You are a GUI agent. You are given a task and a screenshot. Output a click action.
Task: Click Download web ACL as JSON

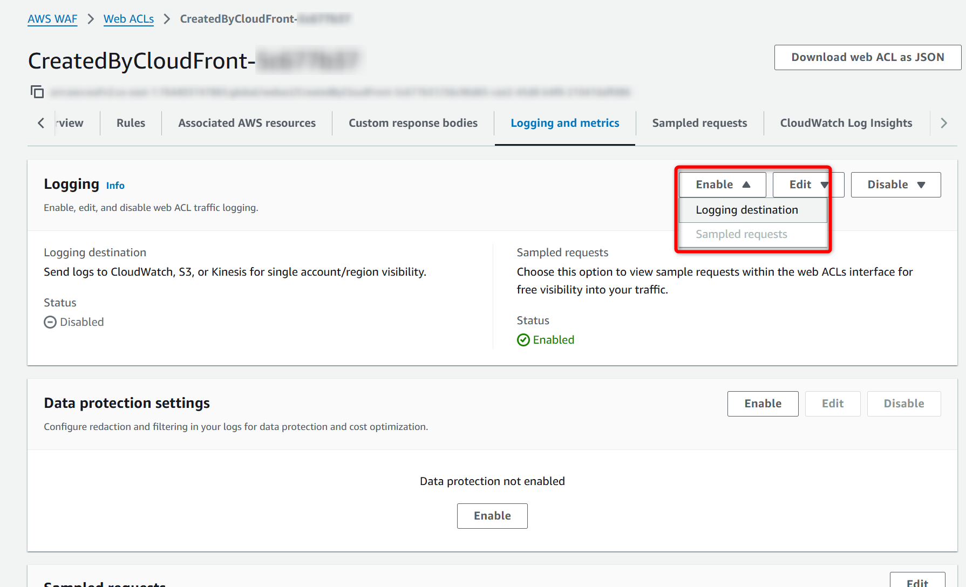[867, 57]
